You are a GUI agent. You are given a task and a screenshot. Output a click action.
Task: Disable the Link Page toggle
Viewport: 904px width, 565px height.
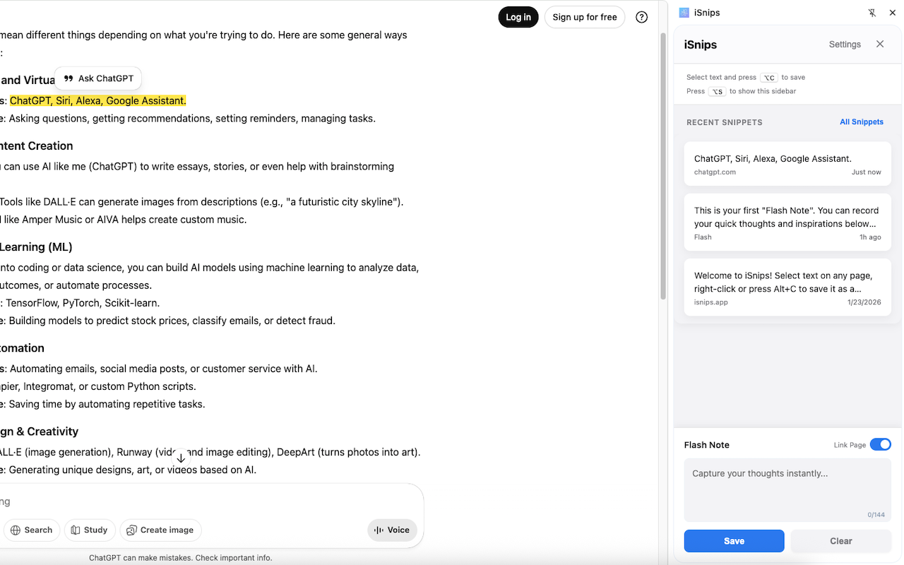pos(881,444)
